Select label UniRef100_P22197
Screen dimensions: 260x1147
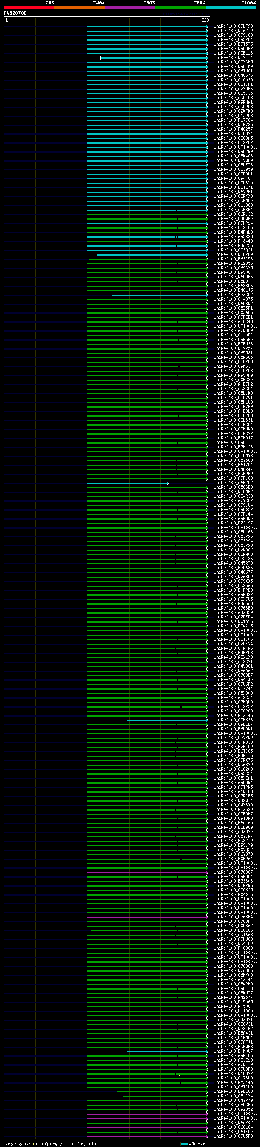tap(233, 523)
